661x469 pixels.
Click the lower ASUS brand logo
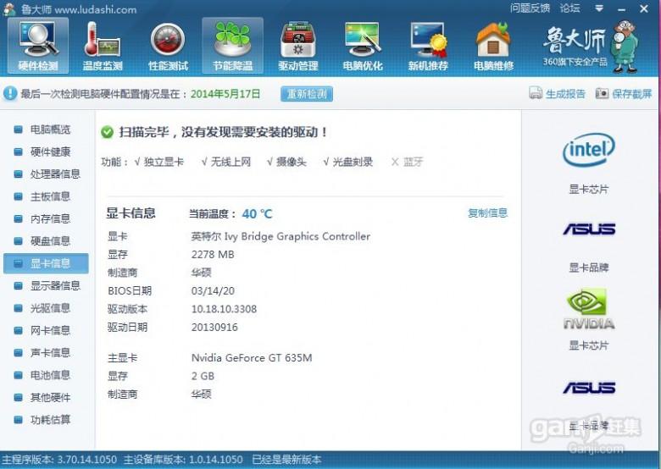tap(589, 388)
